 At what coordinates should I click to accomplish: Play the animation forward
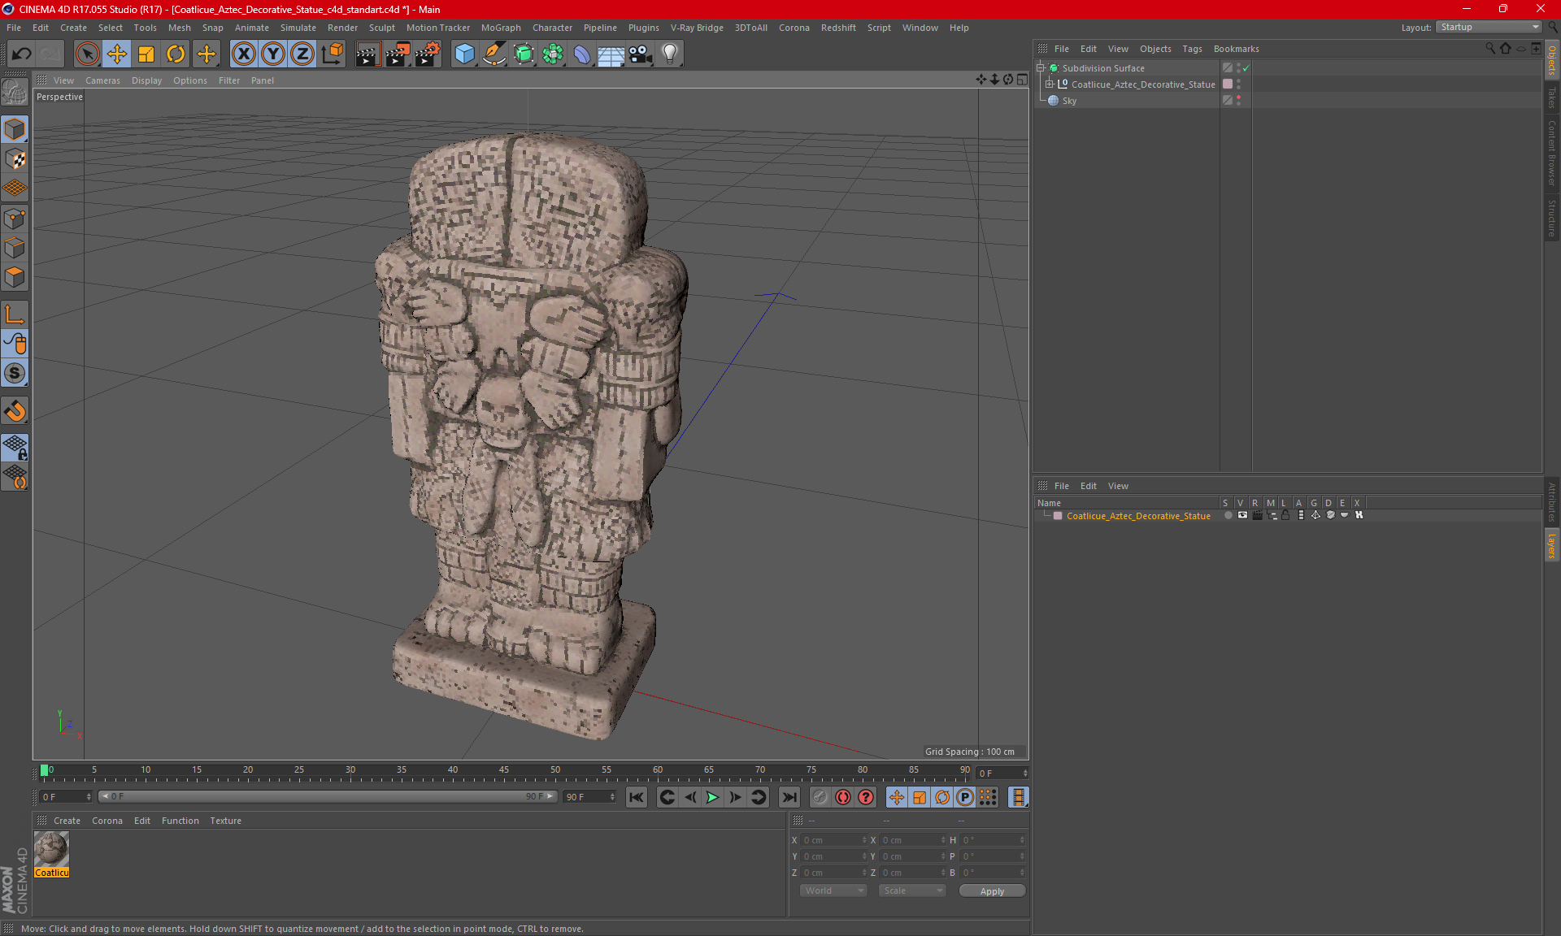click(x=712, y=797)
